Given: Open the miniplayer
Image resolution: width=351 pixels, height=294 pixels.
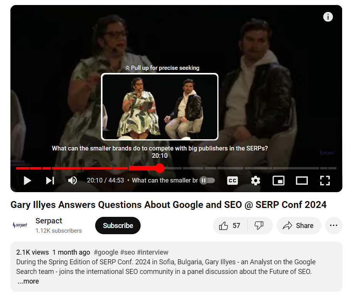Looking at the screenshot, I should (279, 181).
